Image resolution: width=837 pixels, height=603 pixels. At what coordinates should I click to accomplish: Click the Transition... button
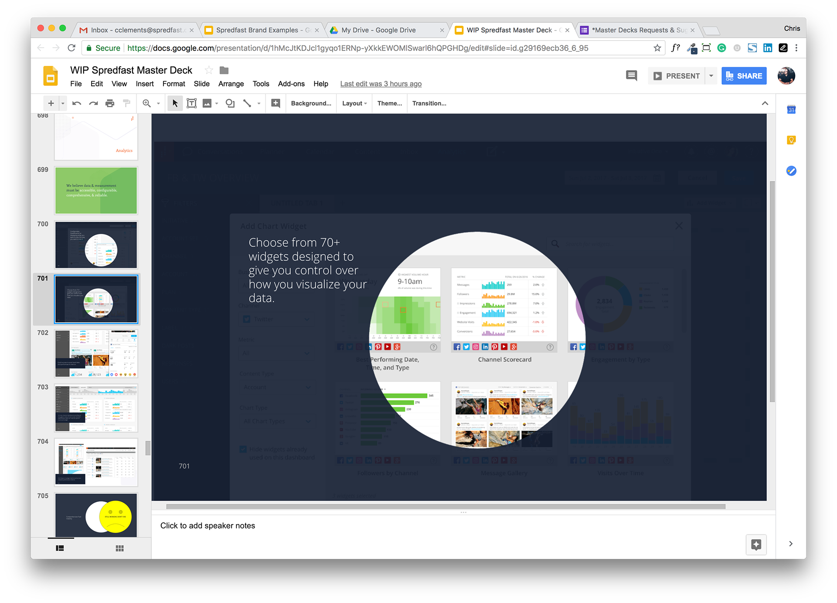pos(429,103)
